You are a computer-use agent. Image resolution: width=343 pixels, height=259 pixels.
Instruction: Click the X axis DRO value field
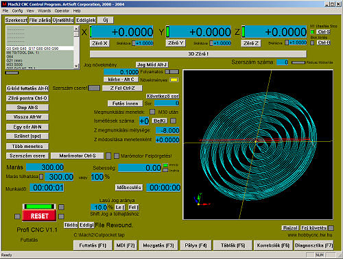tap(123, 32)
